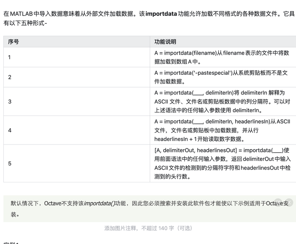This screenshot has height=244, width=296.
Task: Select the '功能说明' column header
Action: pyautogui.click(x=223, y=41)
